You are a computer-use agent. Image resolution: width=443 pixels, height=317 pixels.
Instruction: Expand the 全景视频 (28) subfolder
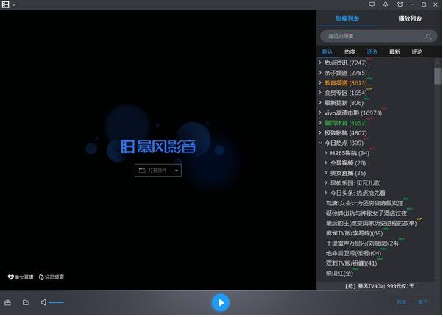[326, 163]
